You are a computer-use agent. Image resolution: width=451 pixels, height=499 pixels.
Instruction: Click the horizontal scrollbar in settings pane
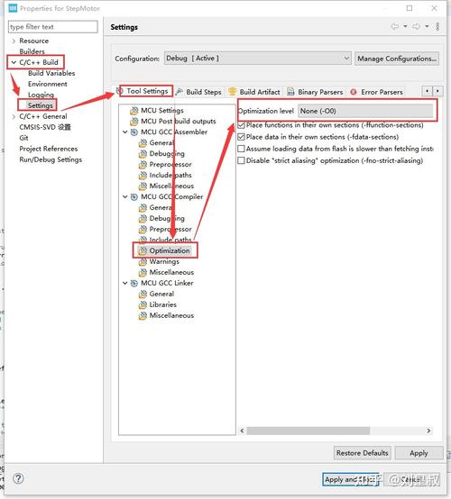tap(308, 431)
